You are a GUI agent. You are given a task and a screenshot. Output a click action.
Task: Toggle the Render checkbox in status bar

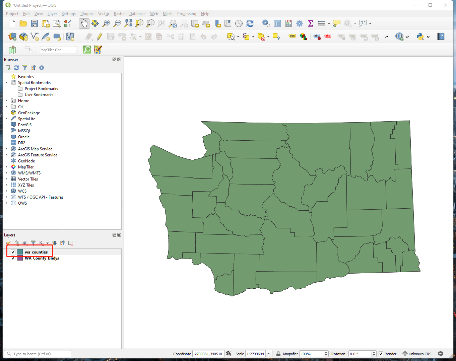point(381,354)
